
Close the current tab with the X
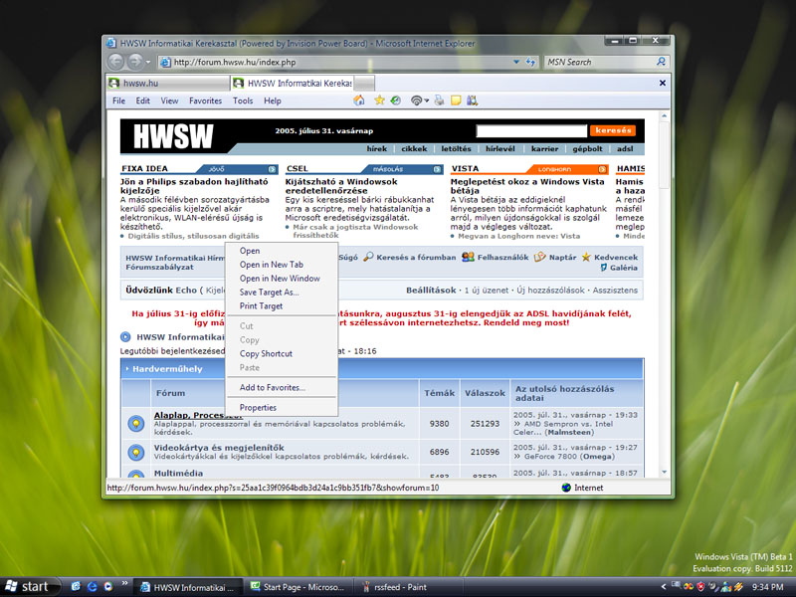click(663, 83)
